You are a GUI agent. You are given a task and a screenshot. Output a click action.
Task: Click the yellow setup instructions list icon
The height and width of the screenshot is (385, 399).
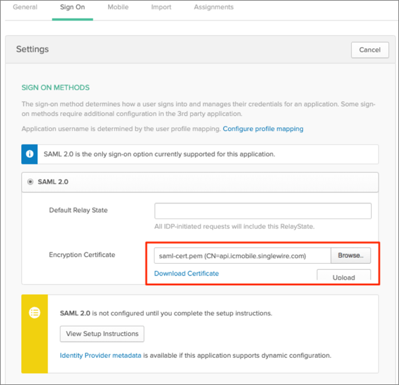point(34,313)
